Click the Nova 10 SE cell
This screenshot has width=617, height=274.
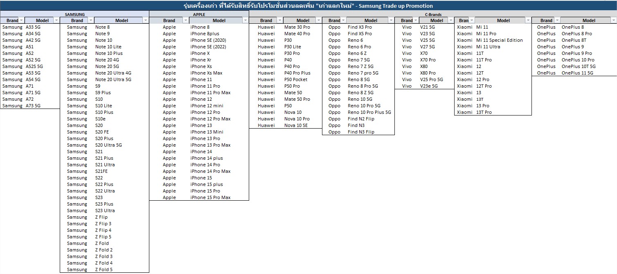pyautogui.click(x=303, y=125)
